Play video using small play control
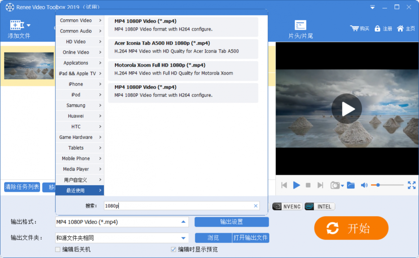Screen dimensions: 419x258 [296, 185]
